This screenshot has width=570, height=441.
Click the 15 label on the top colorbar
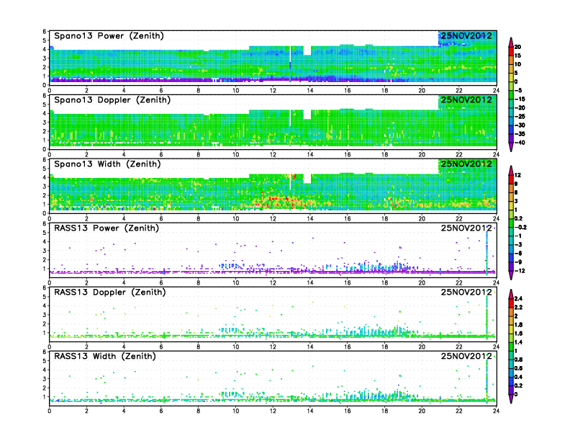click(517, 55)
